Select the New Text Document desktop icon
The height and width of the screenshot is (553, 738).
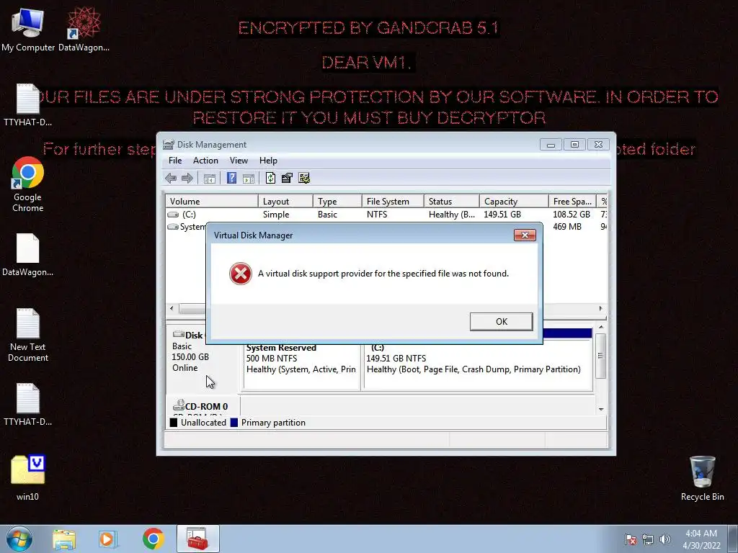(x=28, y=335)
